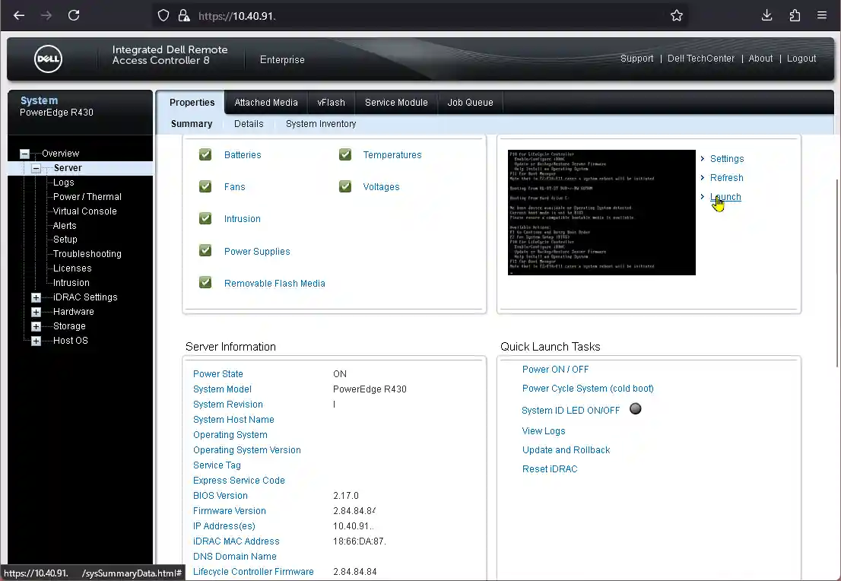Switch to the Attached Media tab

click(266, 103)
